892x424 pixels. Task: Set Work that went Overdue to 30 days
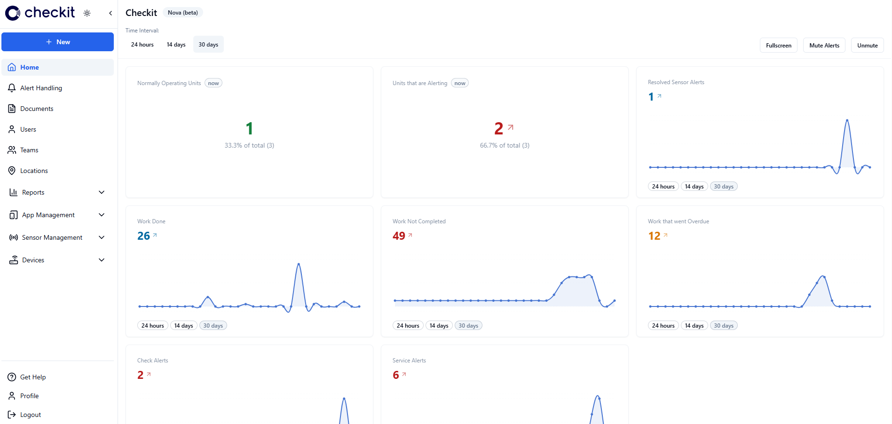click(x=724, y=326)
